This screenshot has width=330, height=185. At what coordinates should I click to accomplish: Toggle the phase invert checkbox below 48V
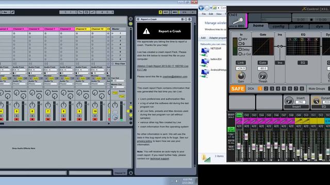pyautogui.click(x=240, y=44)
